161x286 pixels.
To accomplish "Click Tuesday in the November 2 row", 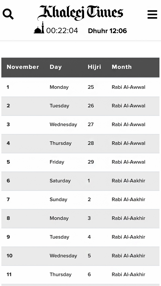I will click(59, 106).
